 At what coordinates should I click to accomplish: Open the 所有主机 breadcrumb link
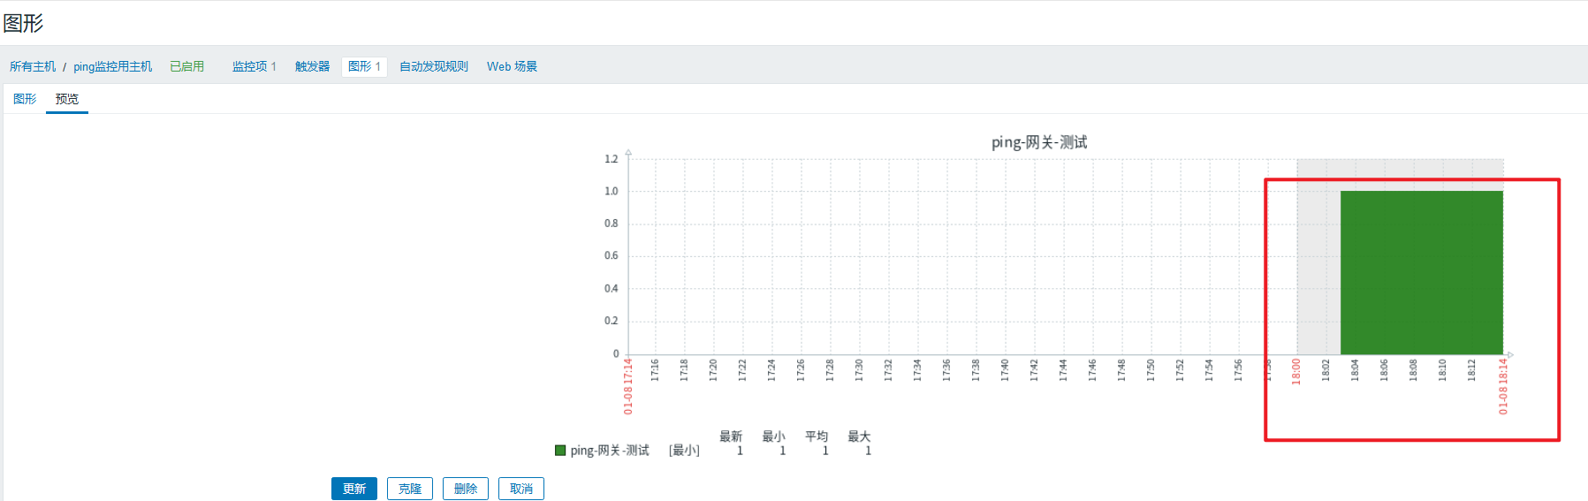point(33,67)
